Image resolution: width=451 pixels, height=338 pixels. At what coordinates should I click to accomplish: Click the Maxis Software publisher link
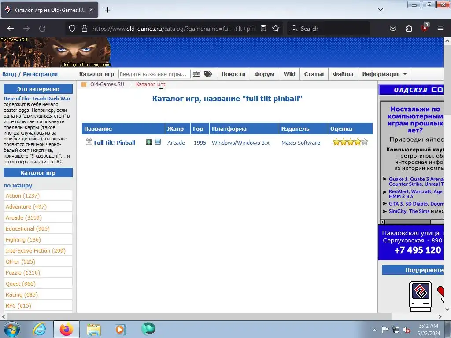(x=300, y=143)
